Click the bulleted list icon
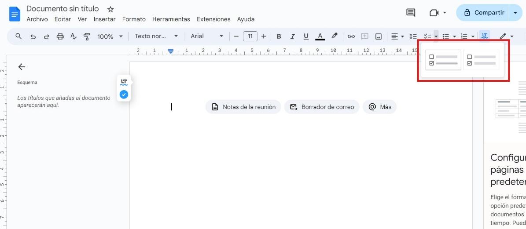Image resolution: width=526 pixels, height=229 pixels. point(446,36)
